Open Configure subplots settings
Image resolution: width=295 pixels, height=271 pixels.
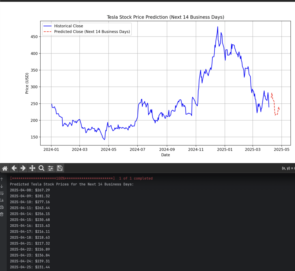coord(50,168)
